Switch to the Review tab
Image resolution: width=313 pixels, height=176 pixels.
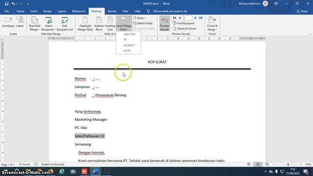pyautogui.click(x=112, y=11)
